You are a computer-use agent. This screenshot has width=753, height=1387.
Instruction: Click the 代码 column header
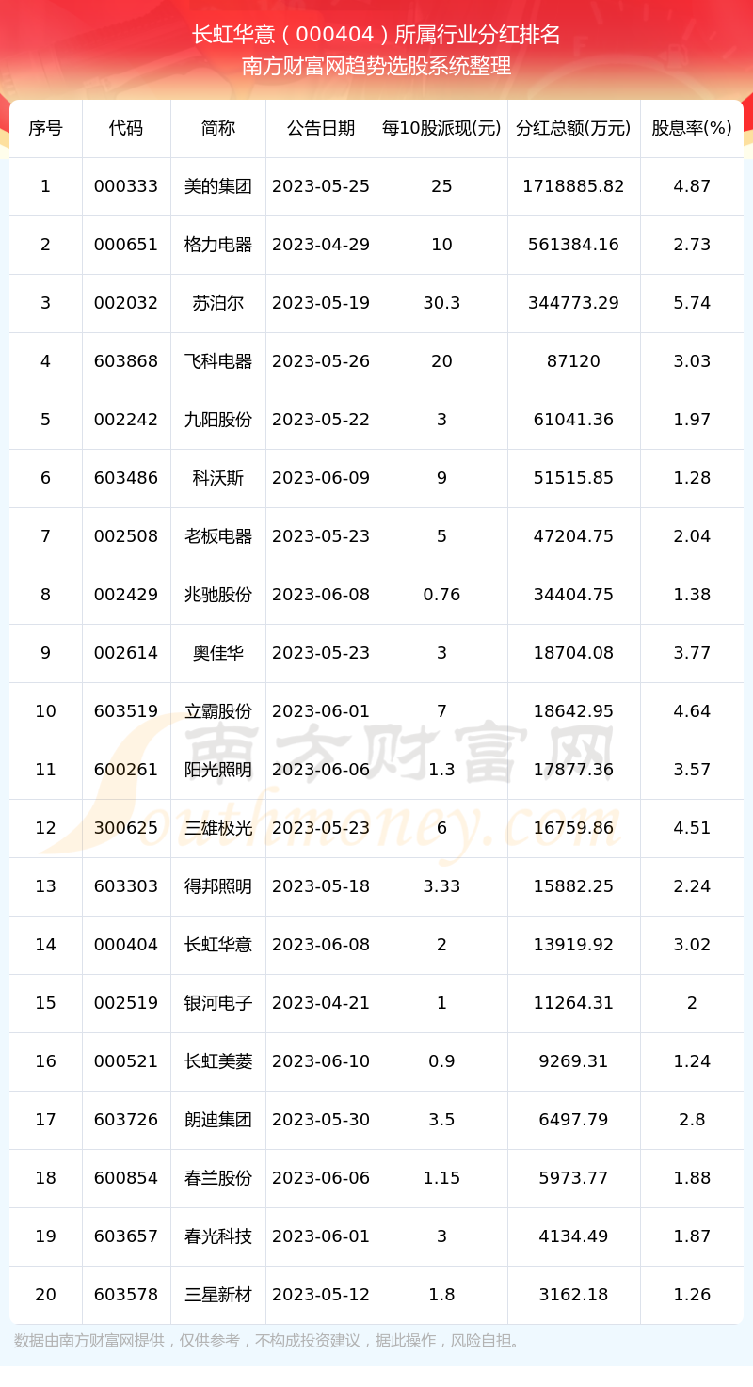tap(126, 128)
